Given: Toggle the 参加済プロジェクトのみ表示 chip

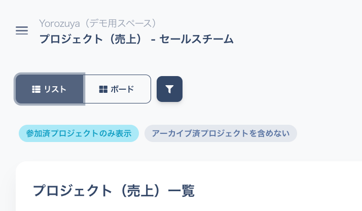Looking at the screenshot, I should tap(79, 133).
